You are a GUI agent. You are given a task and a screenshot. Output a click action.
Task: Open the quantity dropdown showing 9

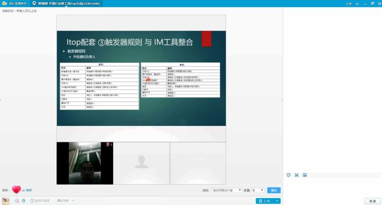pos(258,190)
